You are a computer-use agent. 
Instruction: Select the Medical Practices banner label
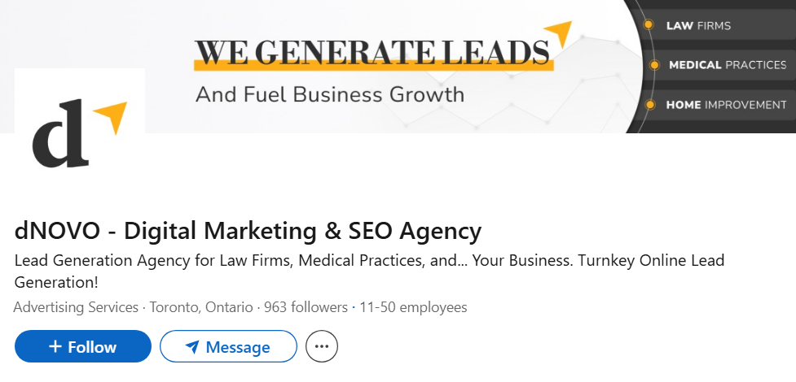click(728, 65)
